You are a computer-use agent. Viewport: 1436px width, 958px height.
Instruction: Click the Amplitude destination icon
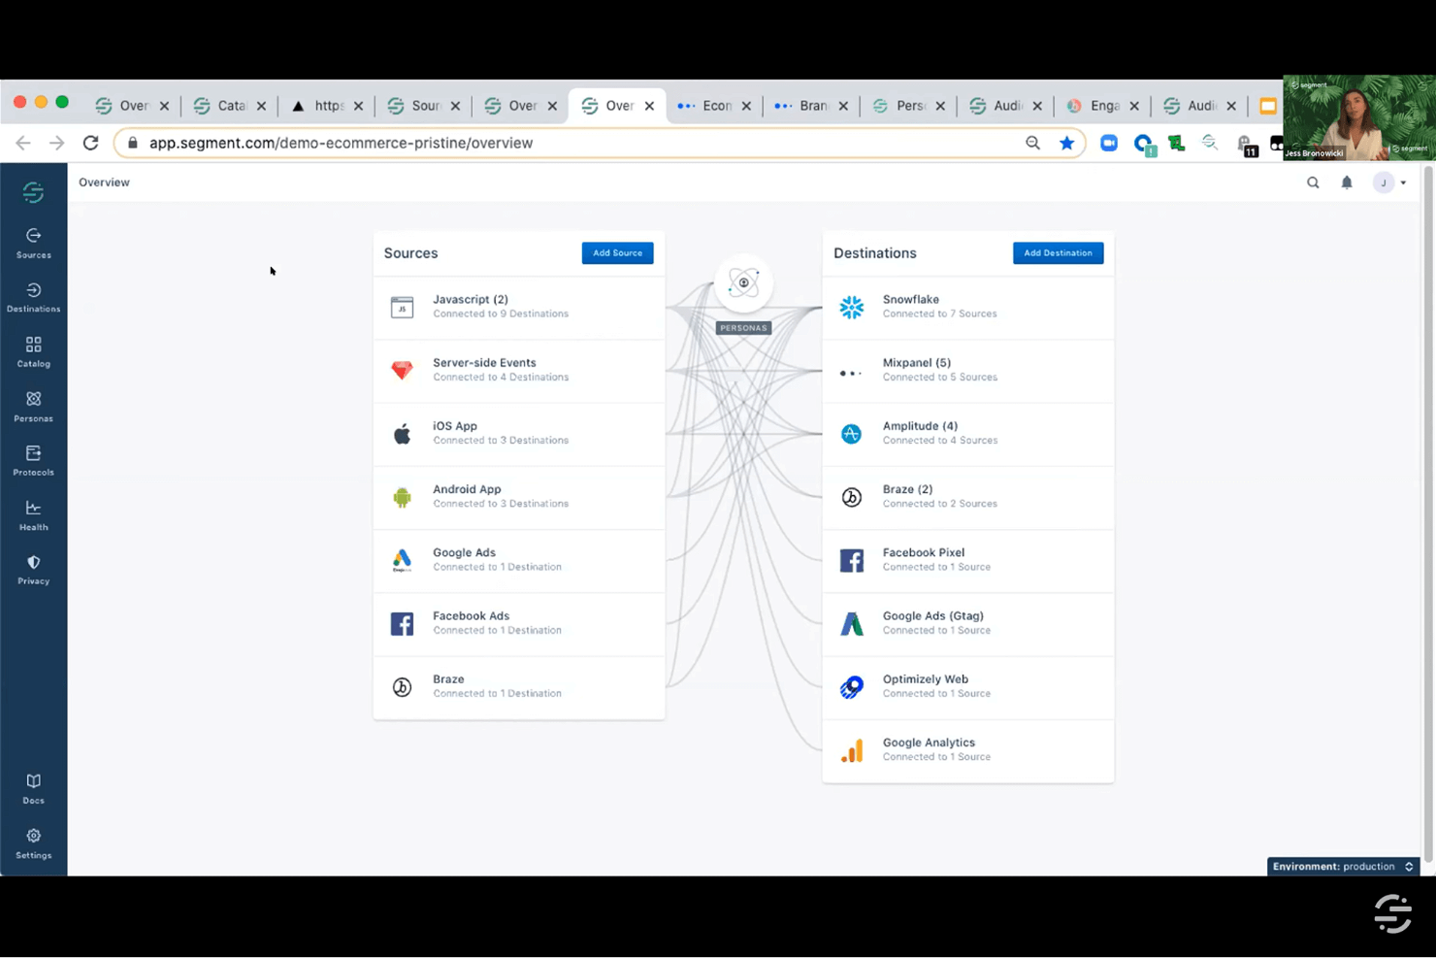coord(851,434)
